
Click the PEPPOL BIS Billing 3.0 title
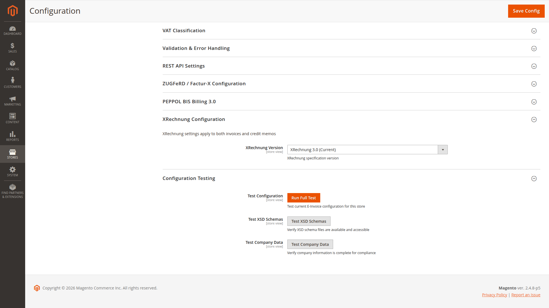pos(189,102)
